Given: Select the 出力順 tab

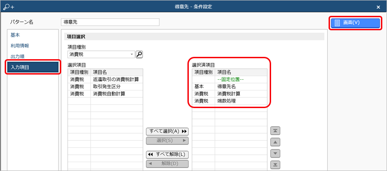Looking at the screenshot, I should coord(33,56).
